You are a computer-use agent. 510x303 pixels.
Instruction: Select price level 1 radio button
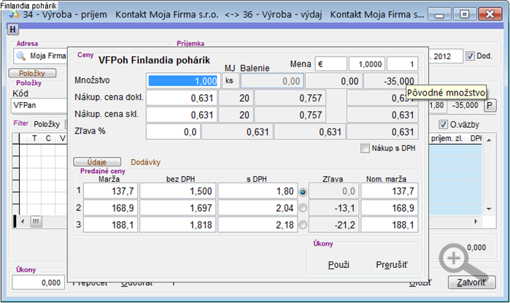(x=303, y=192)
